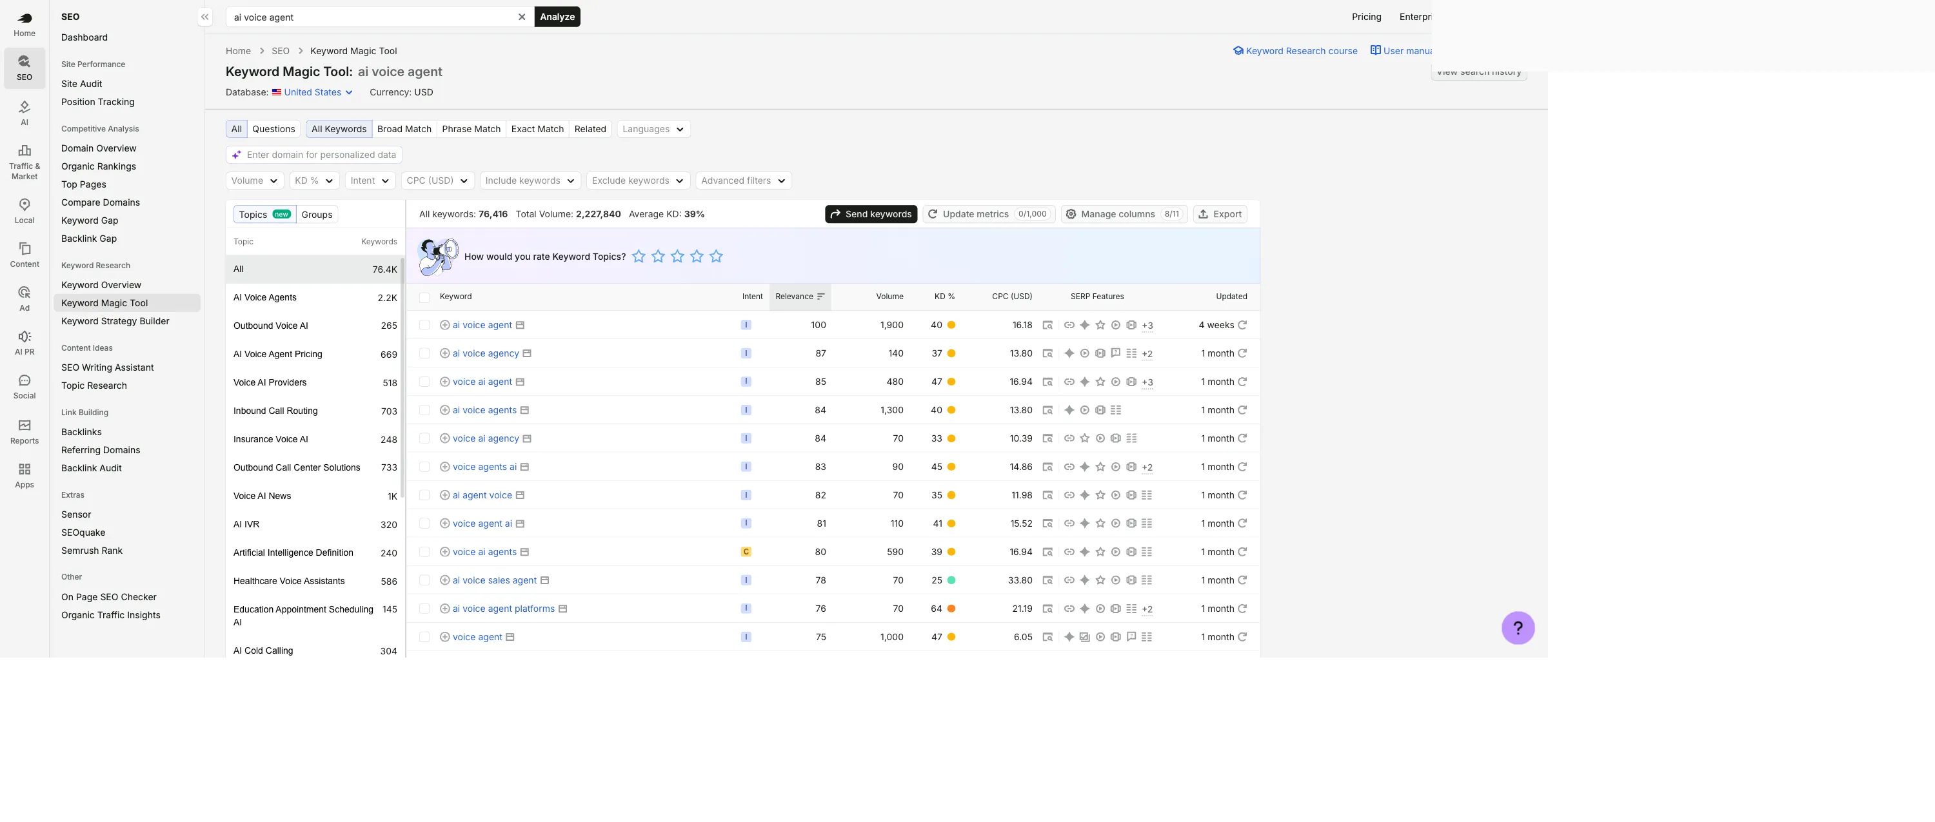Click the orange KD dot for 'ai voice agent platforms'
Screen dimensions: 1935x822
click(951, 609)
